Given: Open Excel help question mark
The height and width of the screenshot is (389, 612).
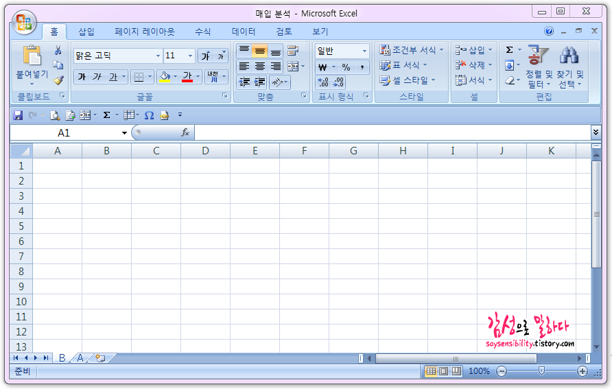Looking at the screenshot, I should (x=549, y=31).
